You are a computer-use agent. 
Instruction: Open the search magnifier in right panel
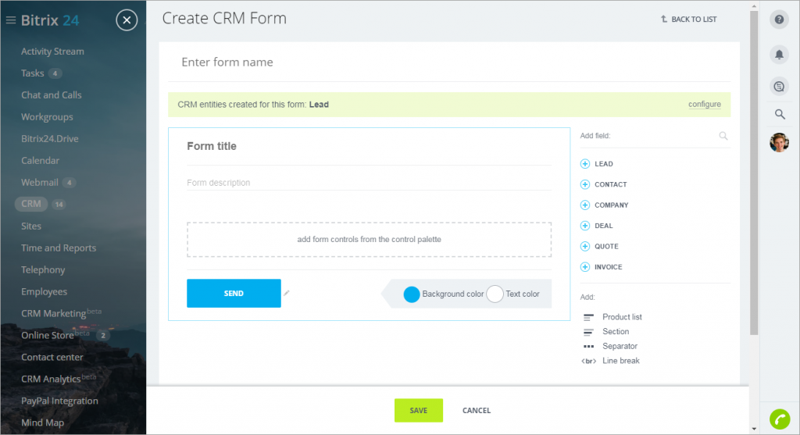(780, 114)
